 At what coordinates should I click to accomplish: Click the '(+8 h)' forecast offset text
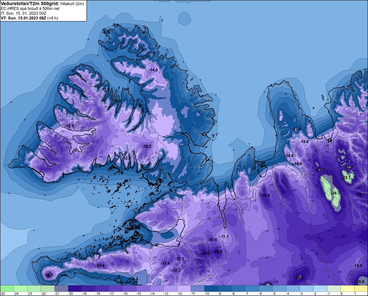click(x=53, y=18)
